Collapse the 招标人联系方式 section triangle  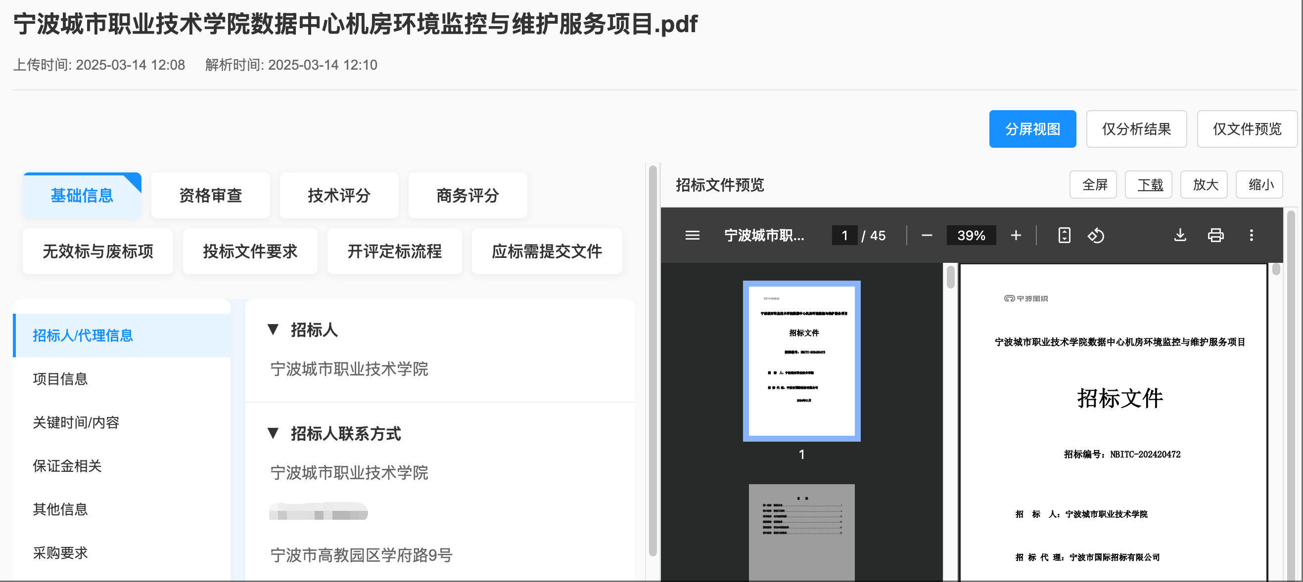(x=273, y=433)
